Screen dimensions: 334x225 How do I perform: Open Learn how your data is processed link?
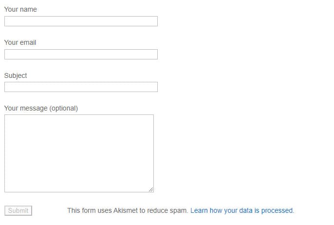coord(242,210)
